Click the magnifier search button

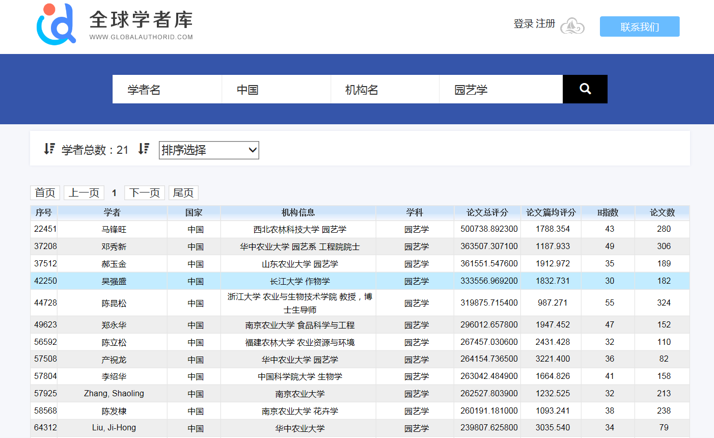click(585, 89)
